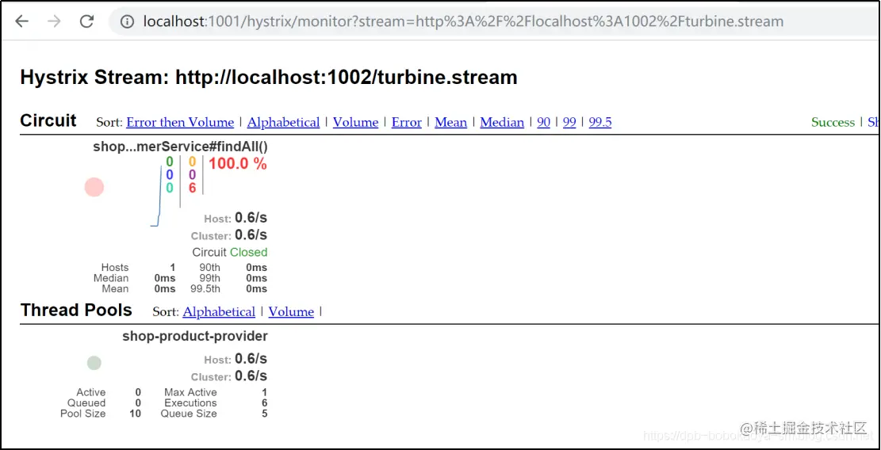Sort circuits by 90th percentile
This screenshot has width=881, height=450.
point(543,122)
